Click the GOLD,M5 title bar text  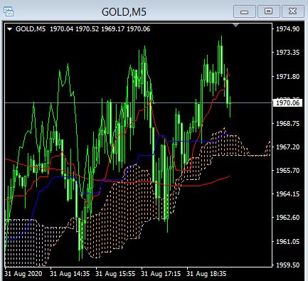[124, 12]
